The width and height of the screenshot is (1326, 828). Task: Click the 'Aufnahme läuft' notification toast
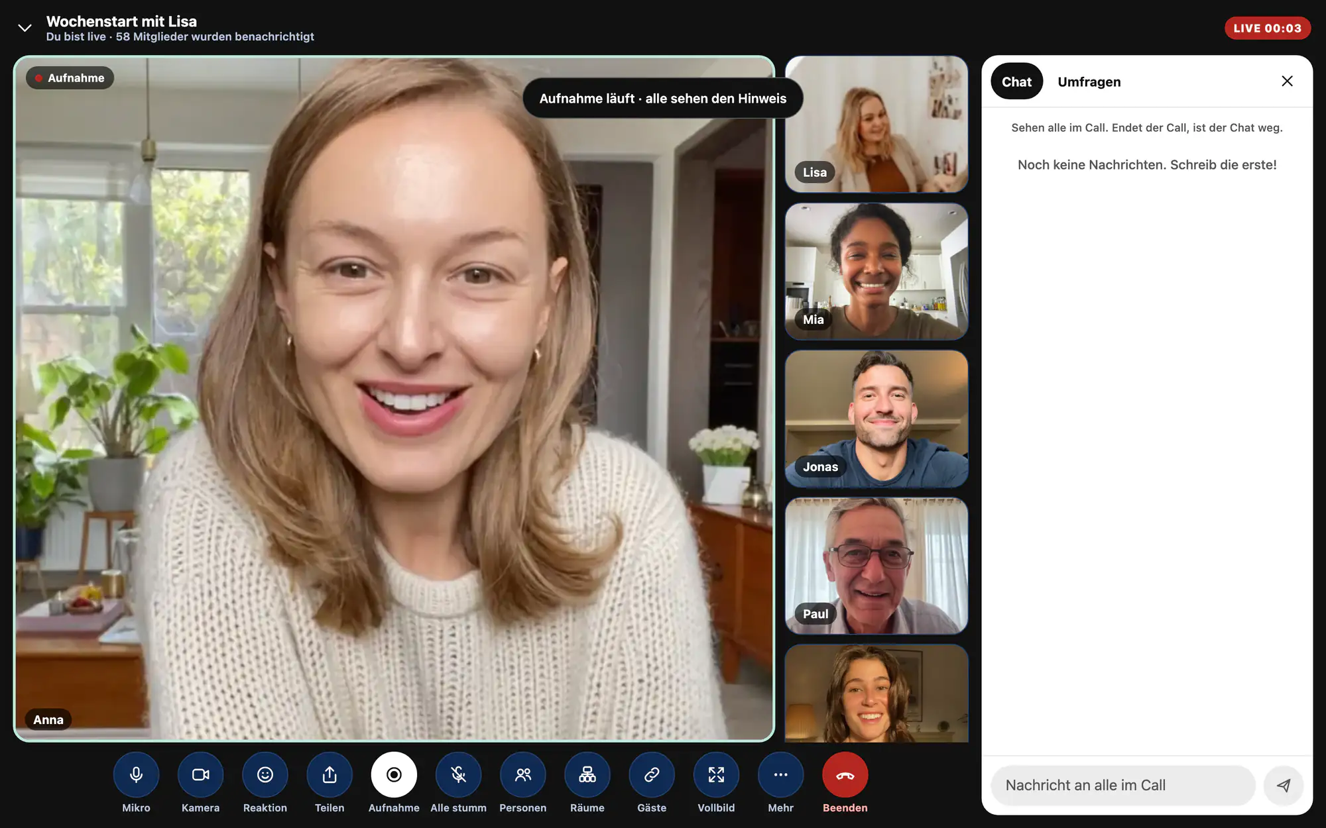click(x=663, y=99)
